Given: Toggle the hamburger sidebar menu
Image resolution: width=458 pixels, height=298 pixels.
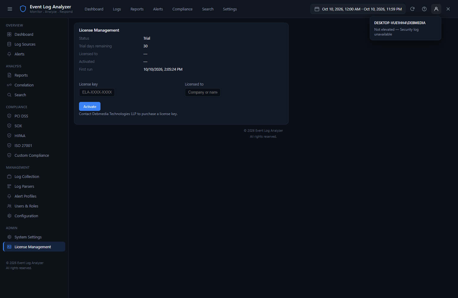Looking at the screenshot, I should coord(10,9).
